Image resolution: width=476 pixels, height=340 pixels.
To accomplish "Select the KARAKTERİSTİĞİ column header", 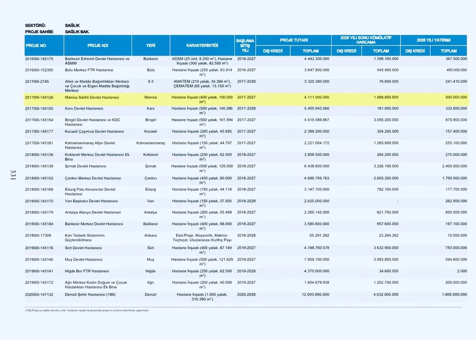I will (x=202, y=45).
